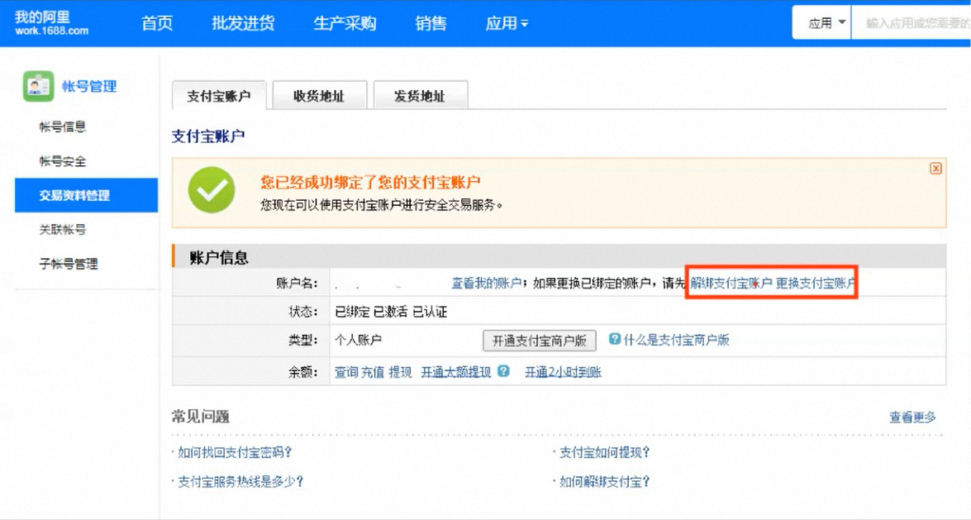Click the 帐号管理 avatar icon
This screenshot has height=520, width=971.
38,86
